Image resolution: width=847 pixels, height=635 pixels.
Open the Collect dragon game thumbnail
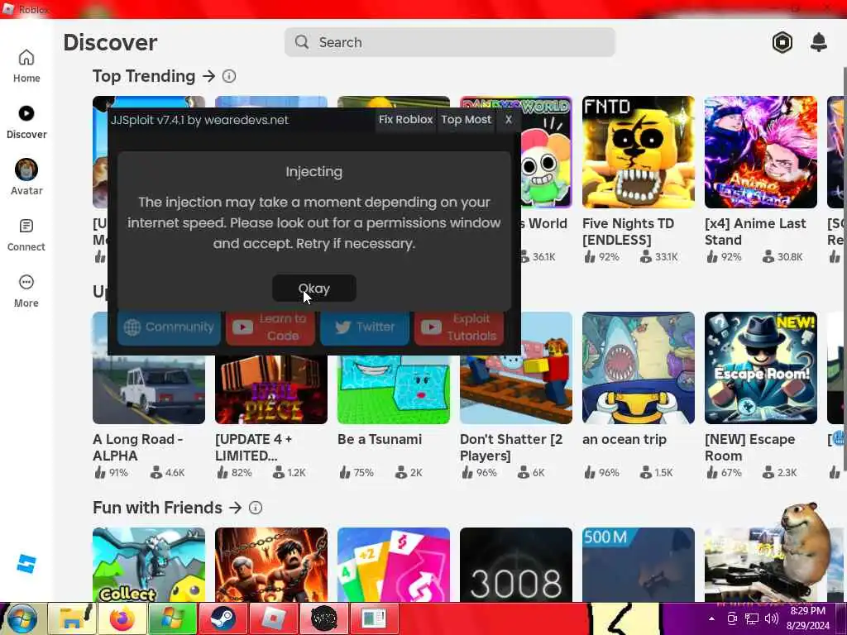click(x=149, y=564)
